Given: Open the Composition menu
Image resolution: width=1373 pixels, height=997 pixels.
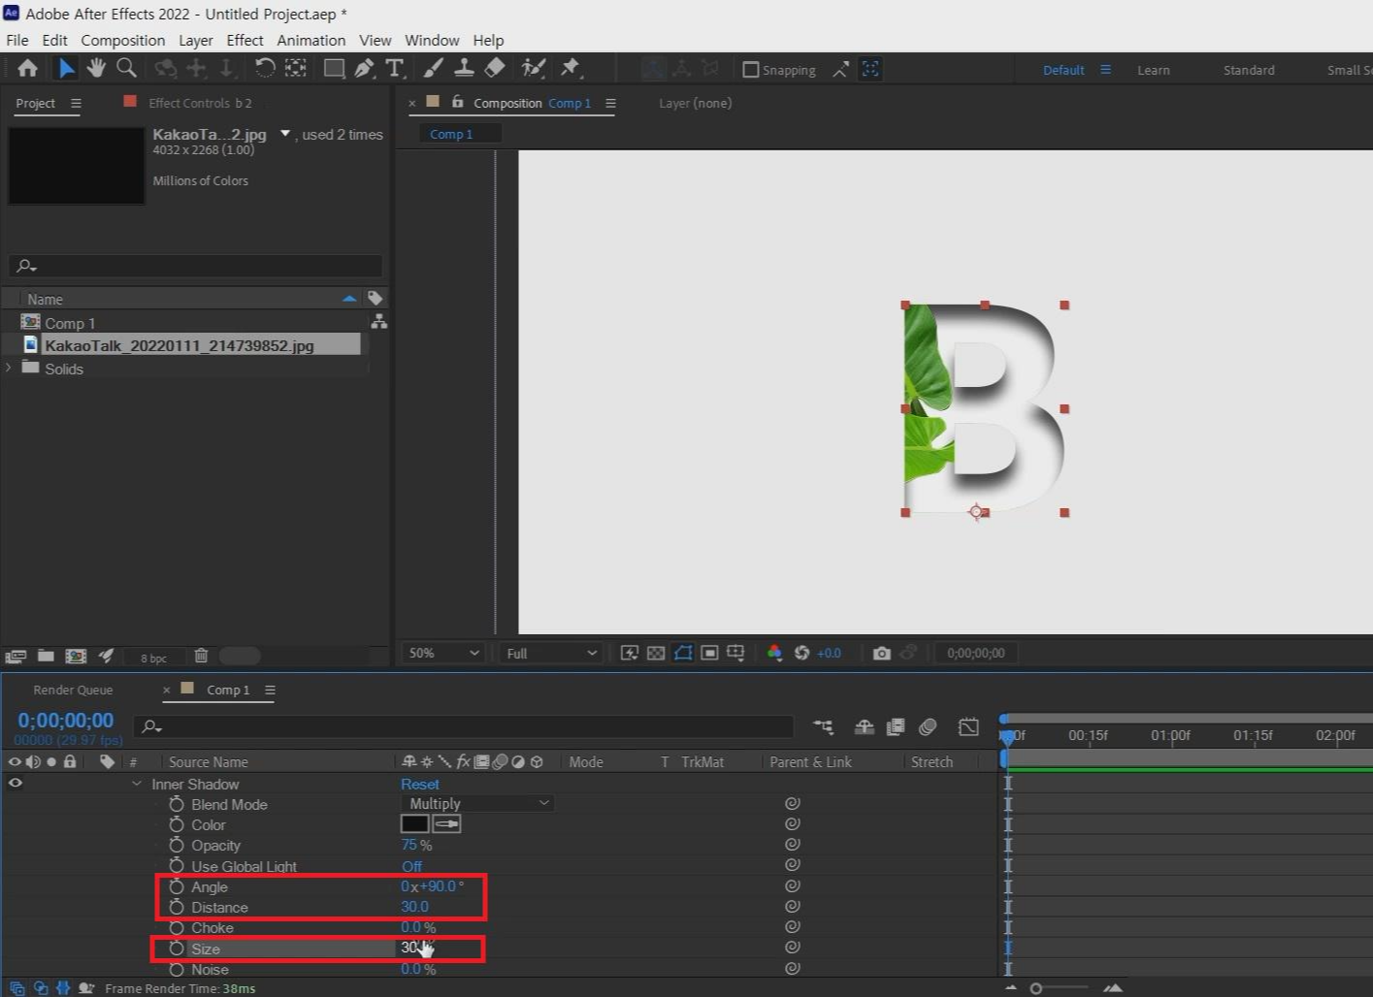Looking at the screenshot, I should point(122,40).
